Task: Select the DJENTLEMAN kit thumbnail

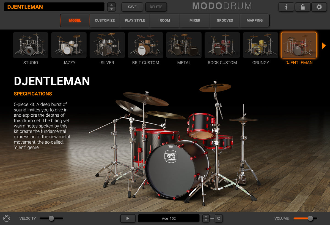Action: (x=299, y=45)
